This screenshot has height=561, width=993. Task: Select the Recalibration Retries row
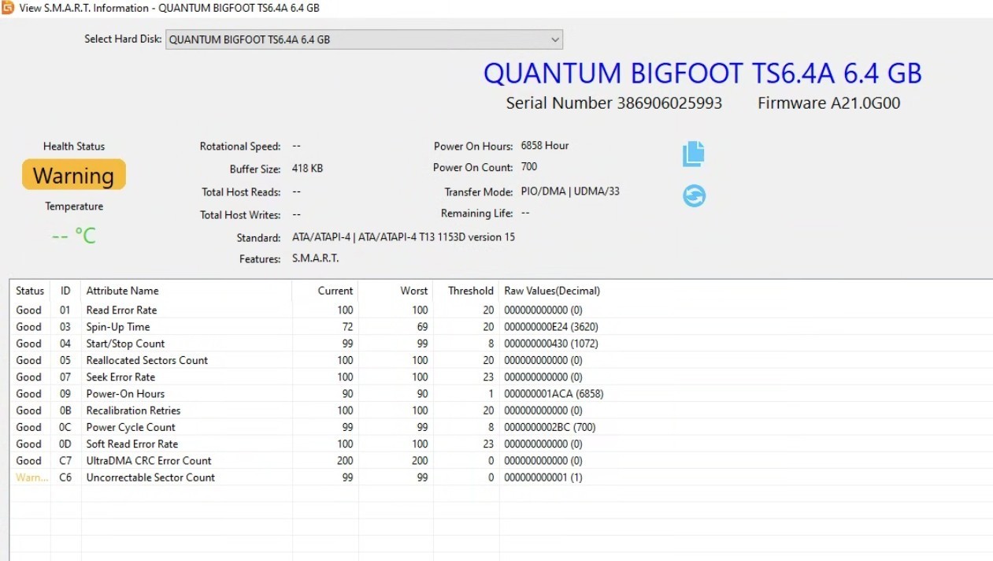pyautogui.click(x=501, y=411)
